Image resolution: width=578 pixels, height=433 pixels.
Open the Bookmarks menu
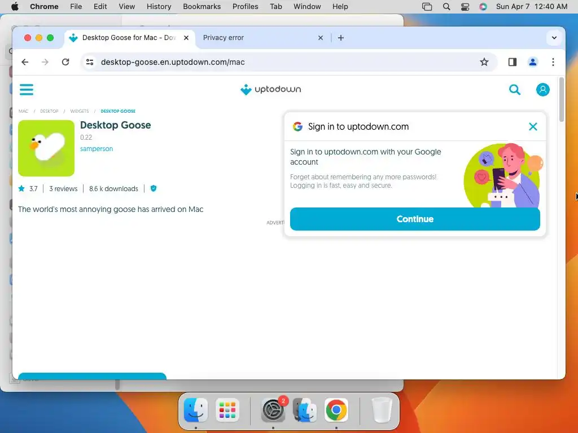[202, 7]
